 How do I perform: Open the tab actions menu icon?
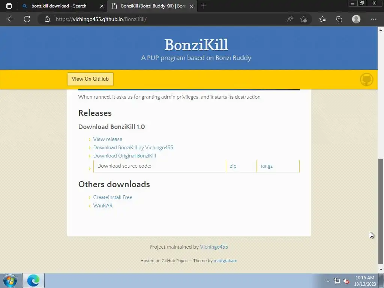pyautogui.click(x=9, y=6)
